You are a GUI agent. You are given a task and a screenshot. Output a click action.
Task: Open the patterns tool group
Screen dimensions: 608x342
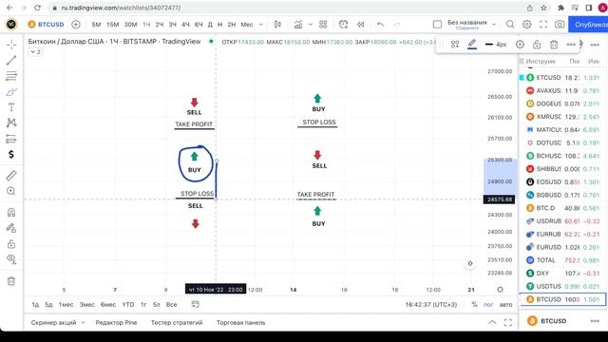pyautogui.click(x=11, y=123)
